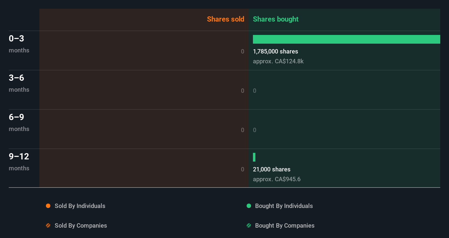Click the approx. CA$945.6 amount

tap(276, 179)
